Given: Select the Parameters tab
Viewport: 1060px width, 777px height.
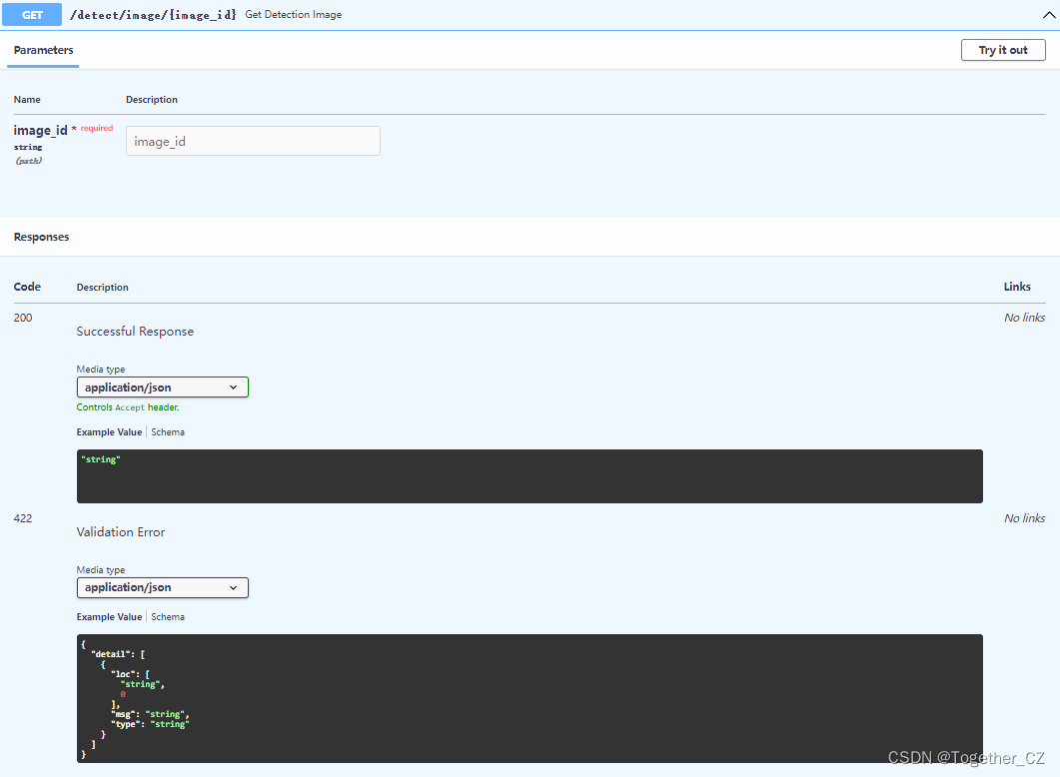Looking at the screenshot, I should coord(43,50).
